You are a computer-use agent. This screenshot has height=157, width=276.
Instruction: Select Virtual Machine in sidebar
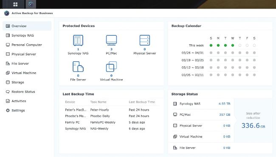(27, 73)
